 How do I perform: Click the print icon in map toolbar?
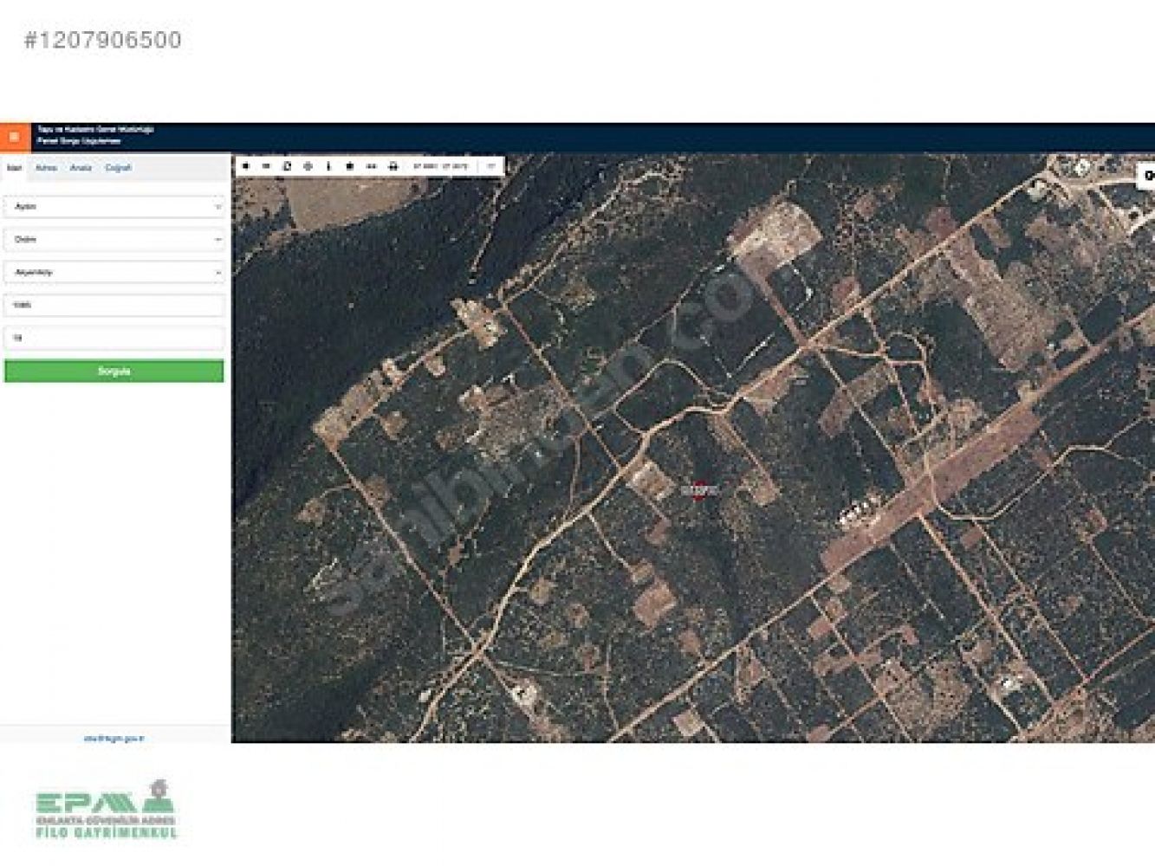click(393, 166)
